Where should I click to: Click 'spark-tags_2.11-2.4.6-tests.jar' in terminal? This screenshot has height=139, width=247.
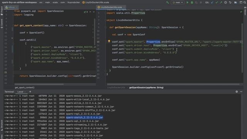[x=87, y=129]
